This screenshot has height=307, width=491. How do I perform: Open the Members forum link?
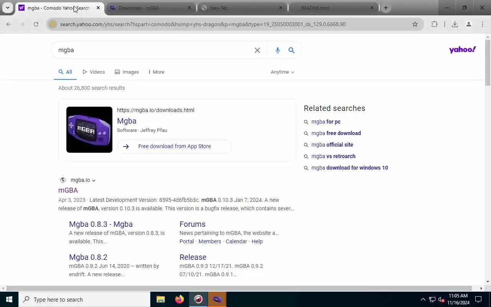[x=210, y=241]
